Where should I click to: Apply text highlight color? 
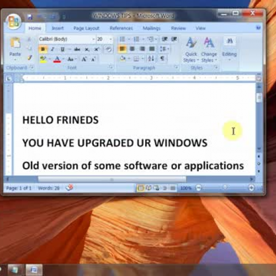[43, 59]
